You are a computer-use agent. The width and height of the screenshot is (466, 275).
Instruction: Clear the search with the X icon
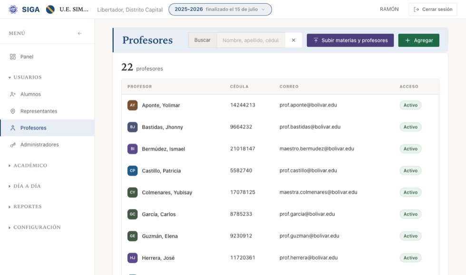coord(293,40)
